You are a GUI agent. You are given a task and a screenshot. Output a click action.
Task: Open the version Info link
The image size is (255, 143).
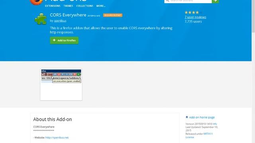(x=215, y=124)
